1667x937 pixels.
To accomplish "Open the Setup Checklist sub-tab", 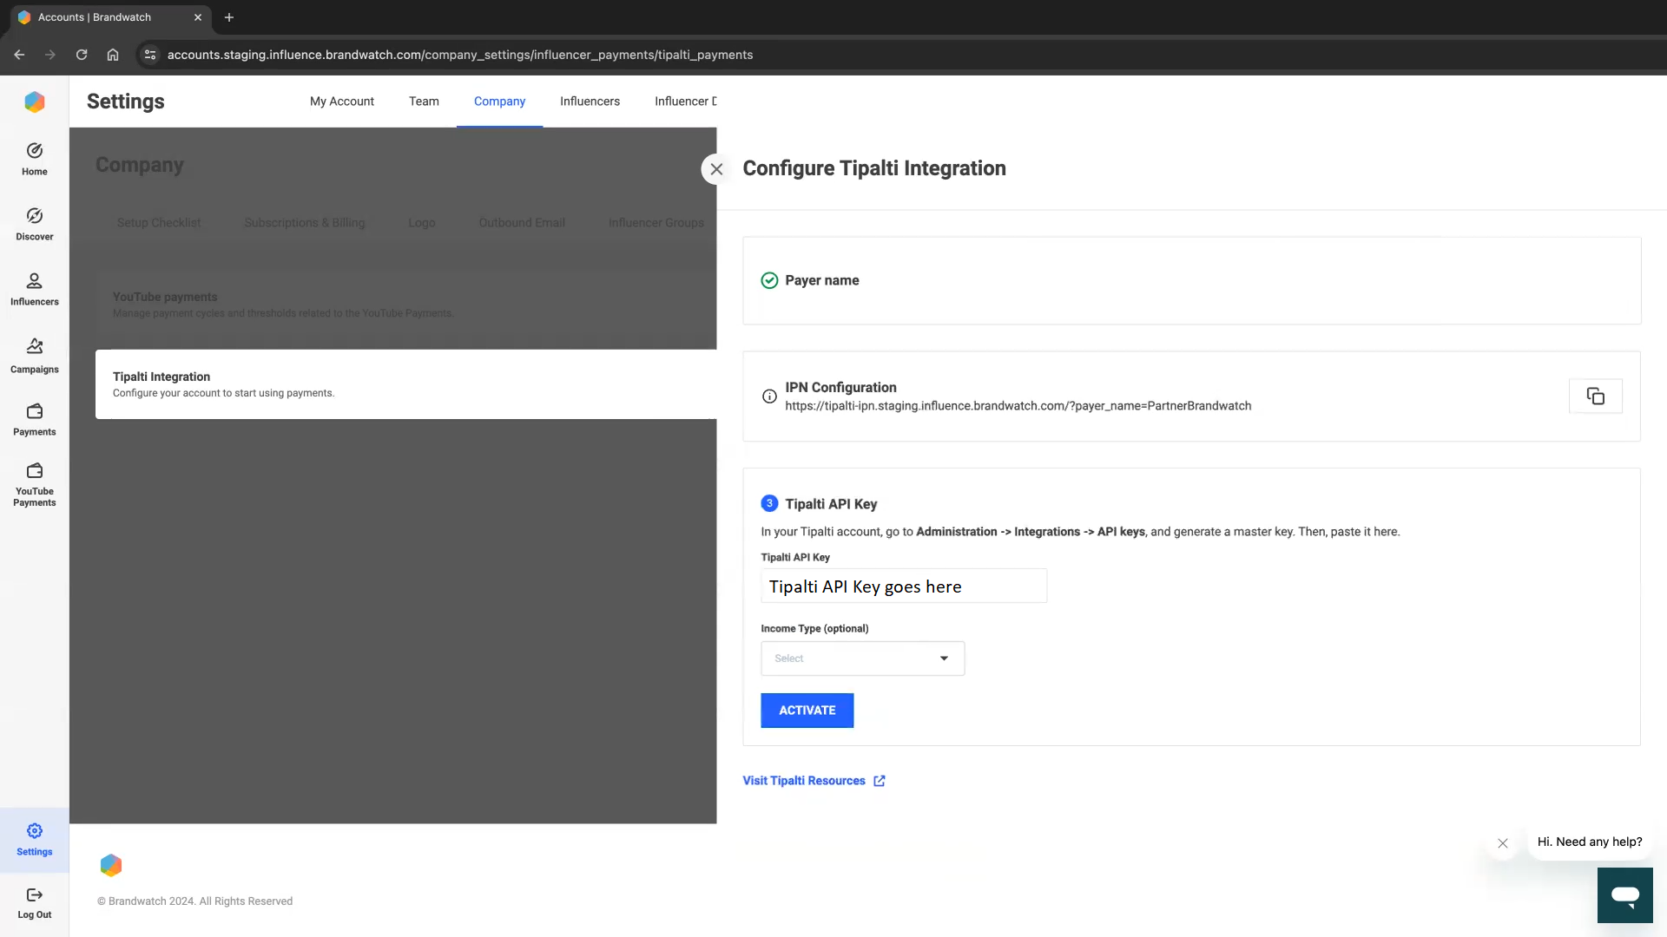I will coord(159,223).
